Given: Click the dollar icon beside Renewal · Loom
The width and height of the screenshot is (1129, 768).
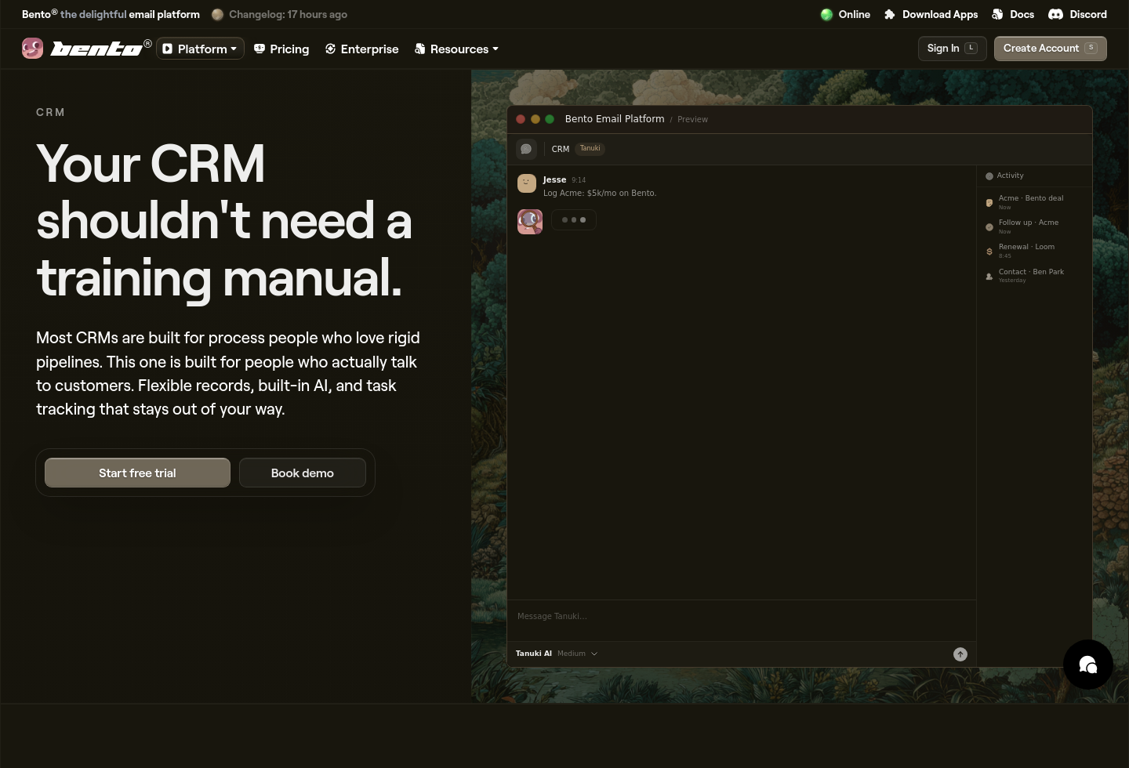Looking at the screenshot, I should click(989, 252).
